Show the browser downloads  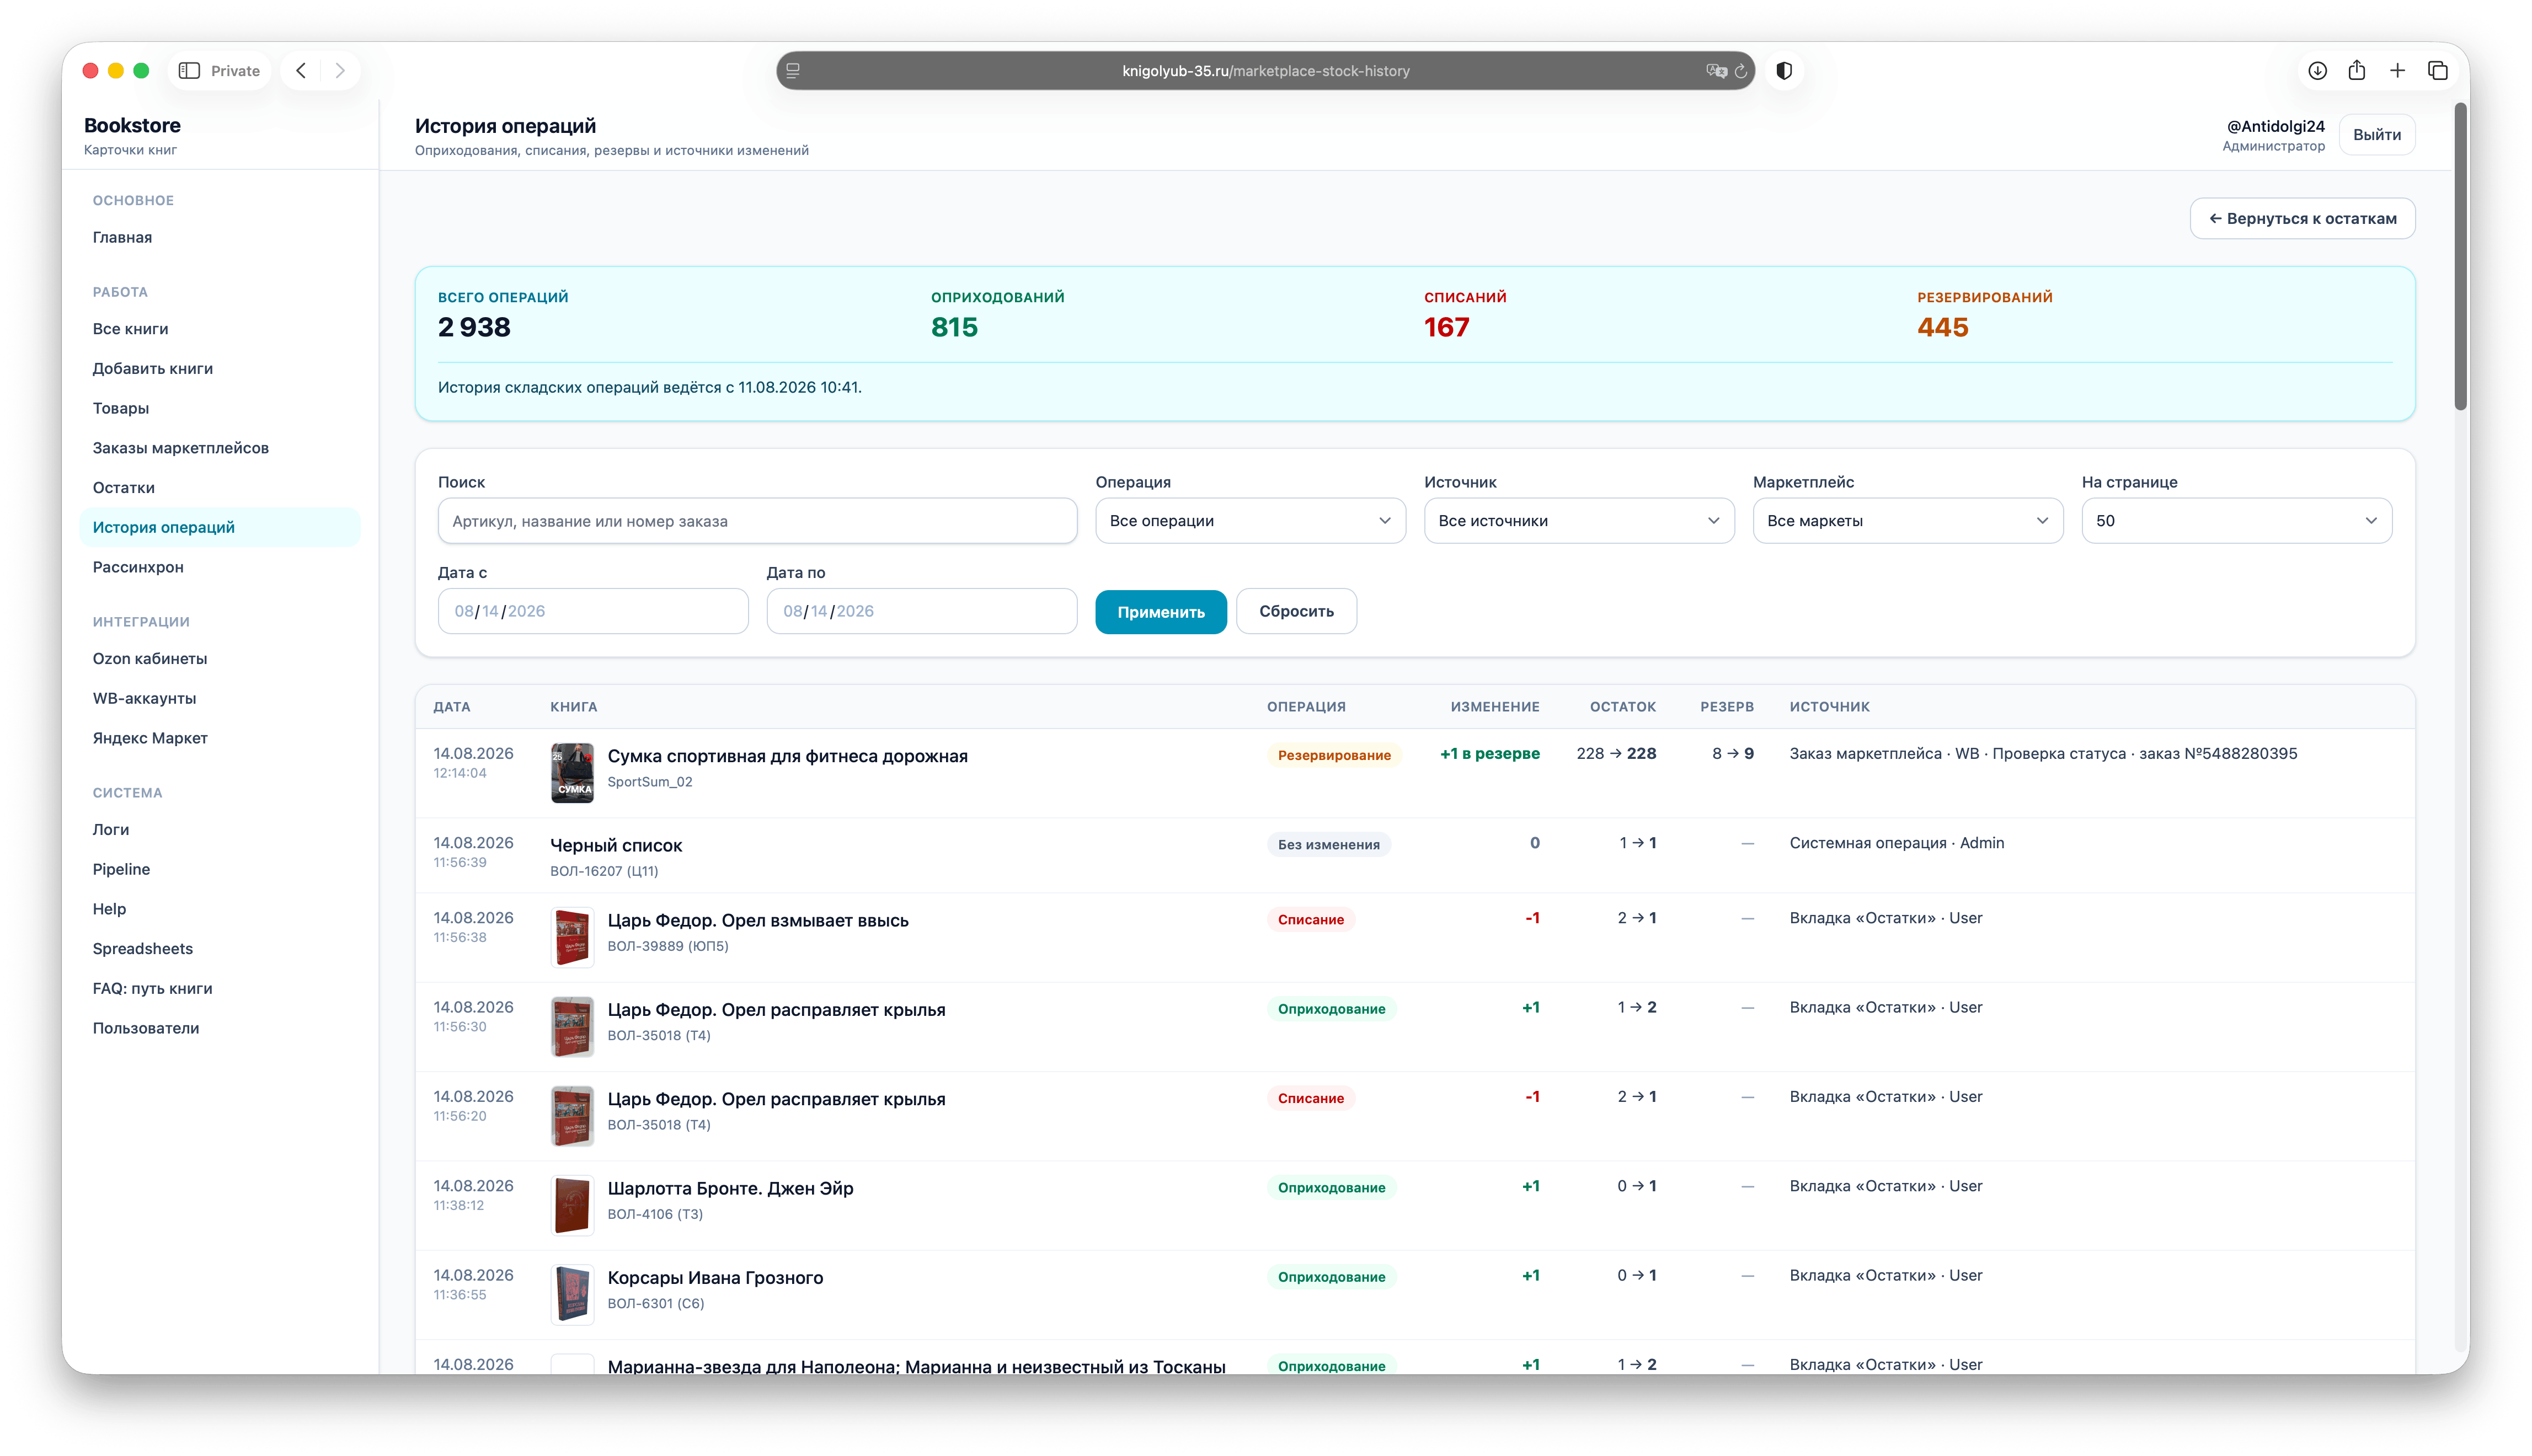2317,71
